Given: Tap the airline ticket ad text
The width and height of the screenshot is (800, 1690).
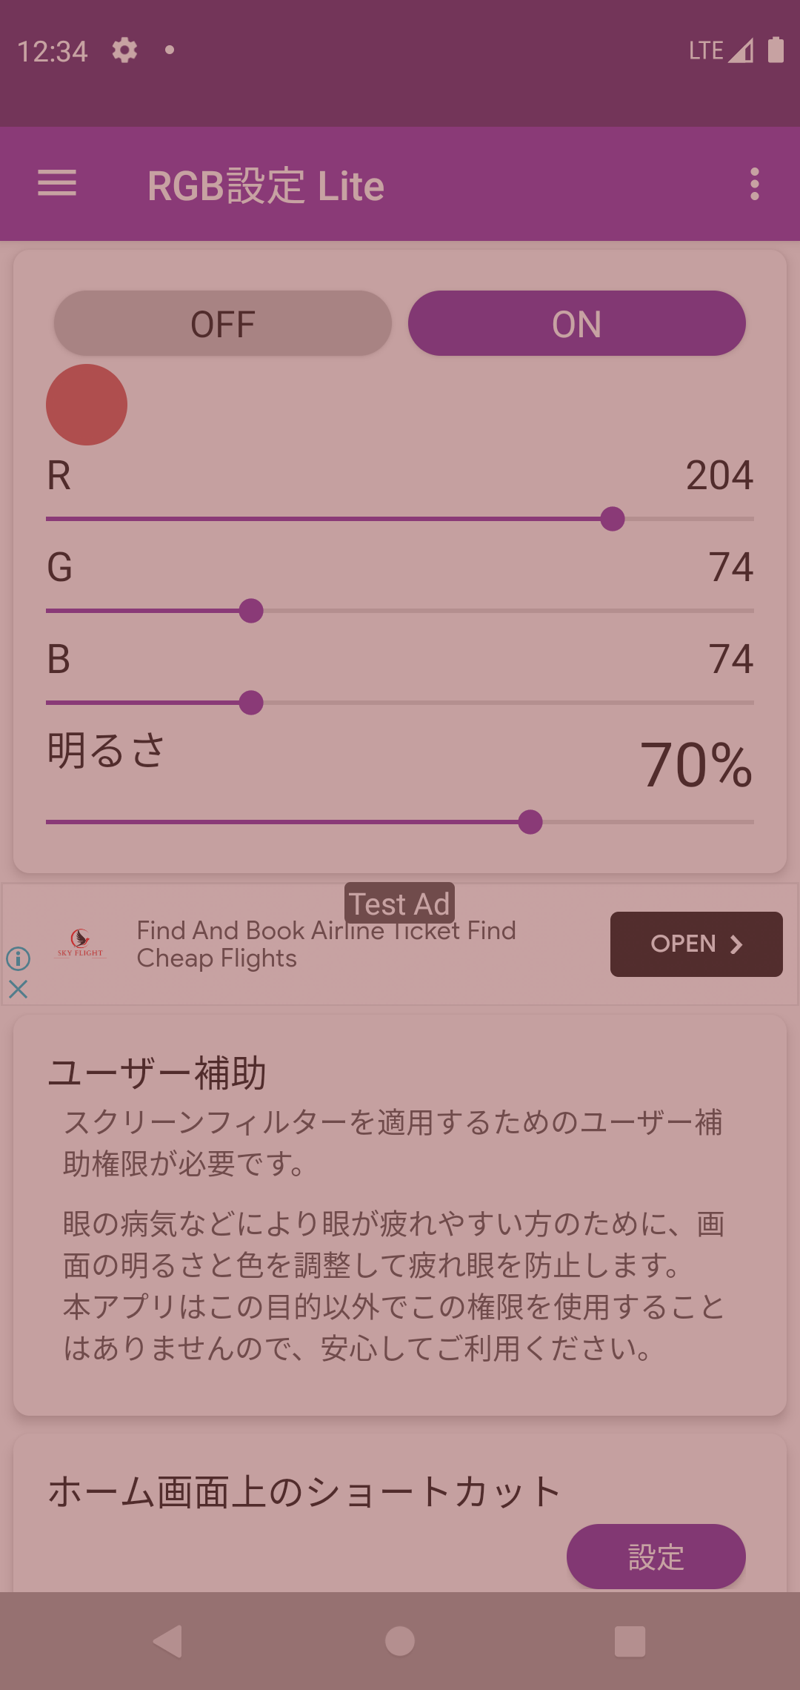Looking at the screenshot, I should [x=326, y=944].
